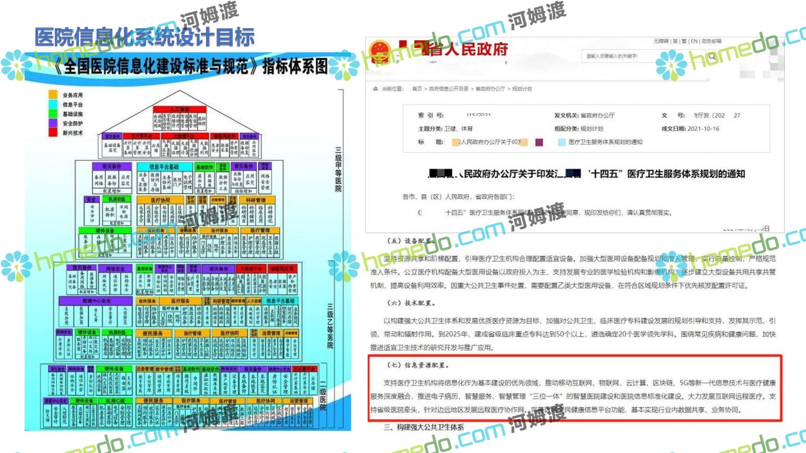Viewport: 806px width, 453px height.
Task: Switch to simplified Chinese with 简
Action: [675, 41]
